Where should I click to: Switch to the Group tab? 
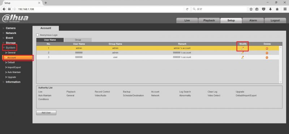78,40
